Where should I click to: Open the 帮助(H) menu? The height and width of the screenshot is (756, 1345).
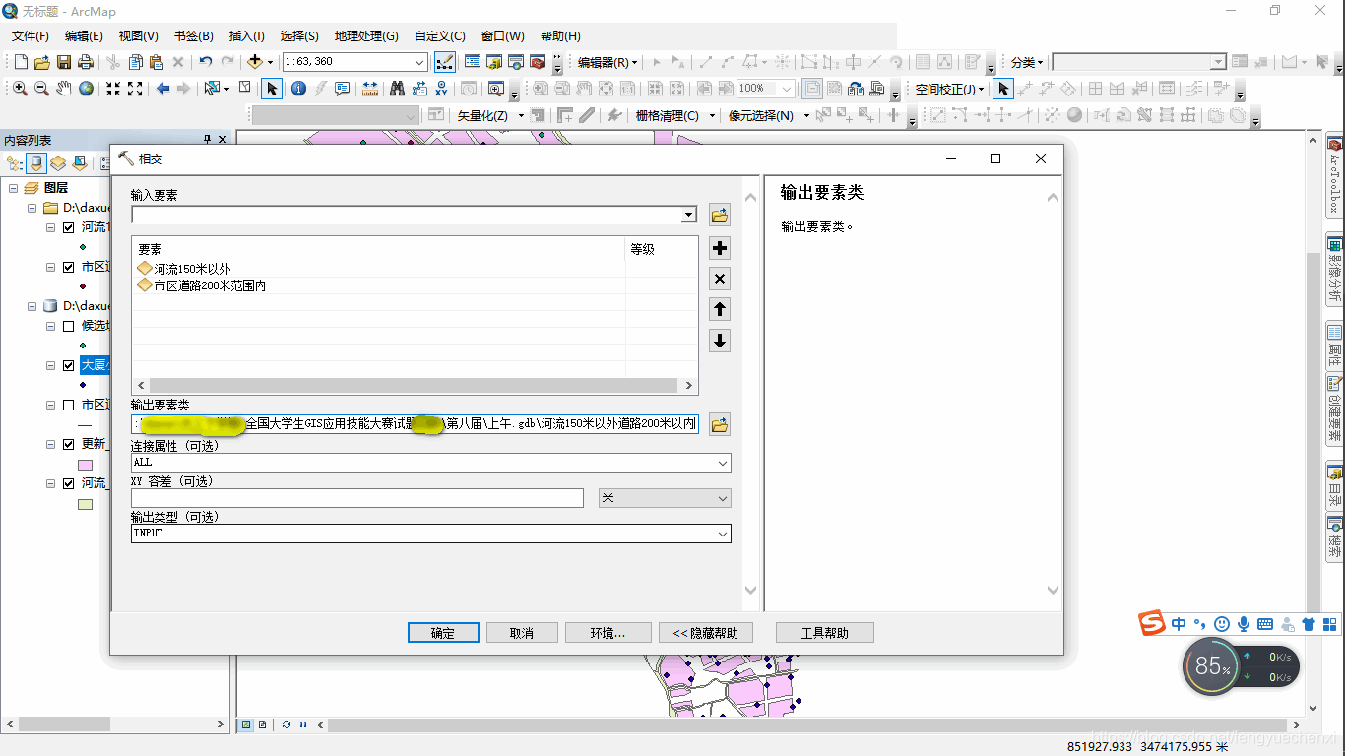click(560, 36)
